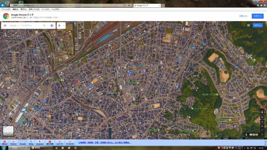Click the Google toolbar shortcut

(x=23, y=143)
